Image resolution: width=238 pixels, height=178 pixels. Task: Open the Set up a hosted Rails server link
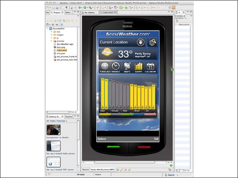pos(60,154)
